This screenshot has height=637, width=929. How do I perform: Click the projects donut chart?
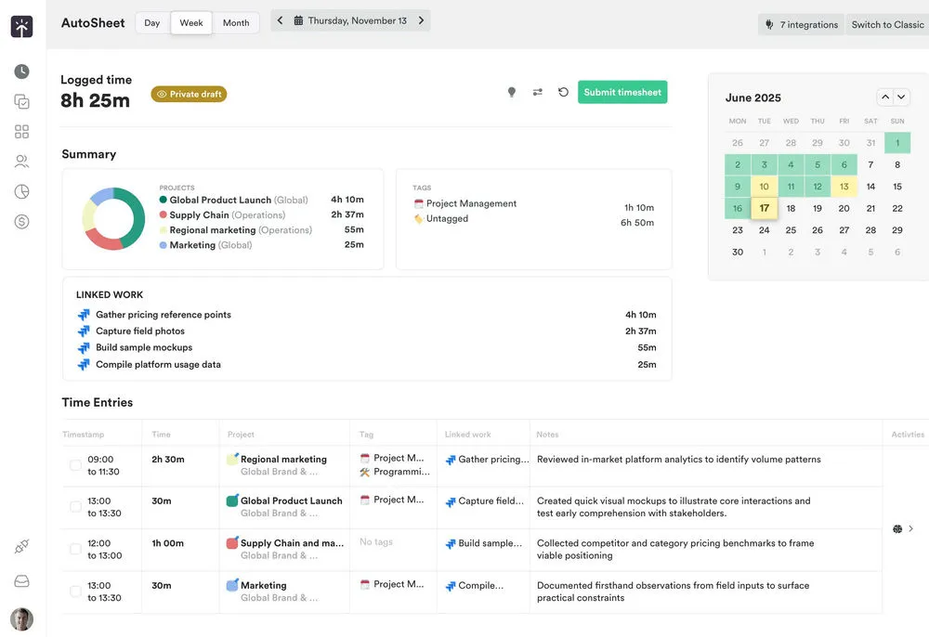113,218
